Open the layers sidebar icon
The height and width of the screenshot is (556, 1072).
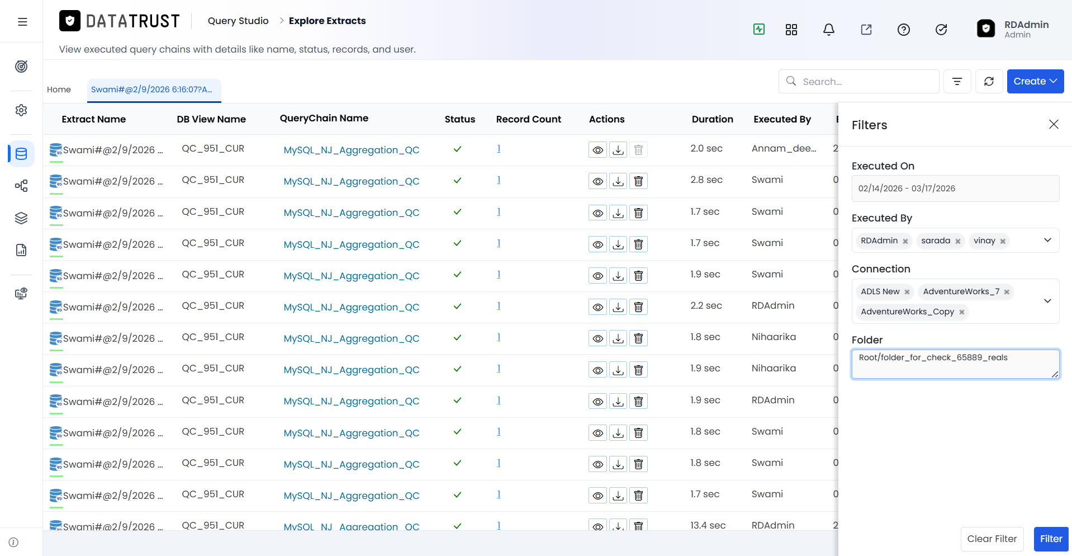[x=21, y=218]
